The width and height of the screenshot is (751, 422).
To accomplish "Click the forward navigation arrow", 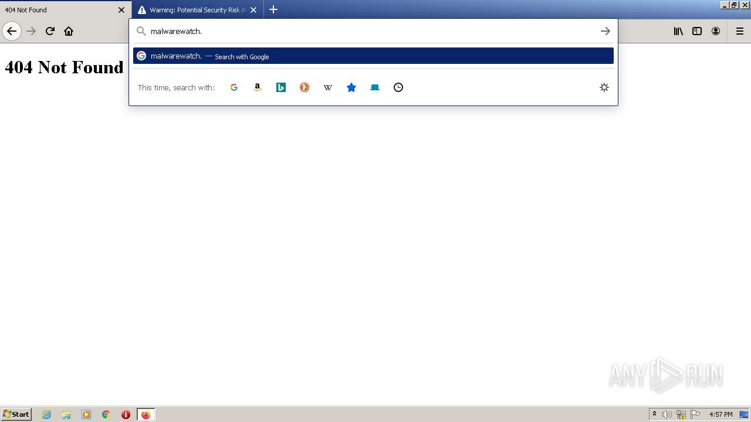I will point(32,31).
